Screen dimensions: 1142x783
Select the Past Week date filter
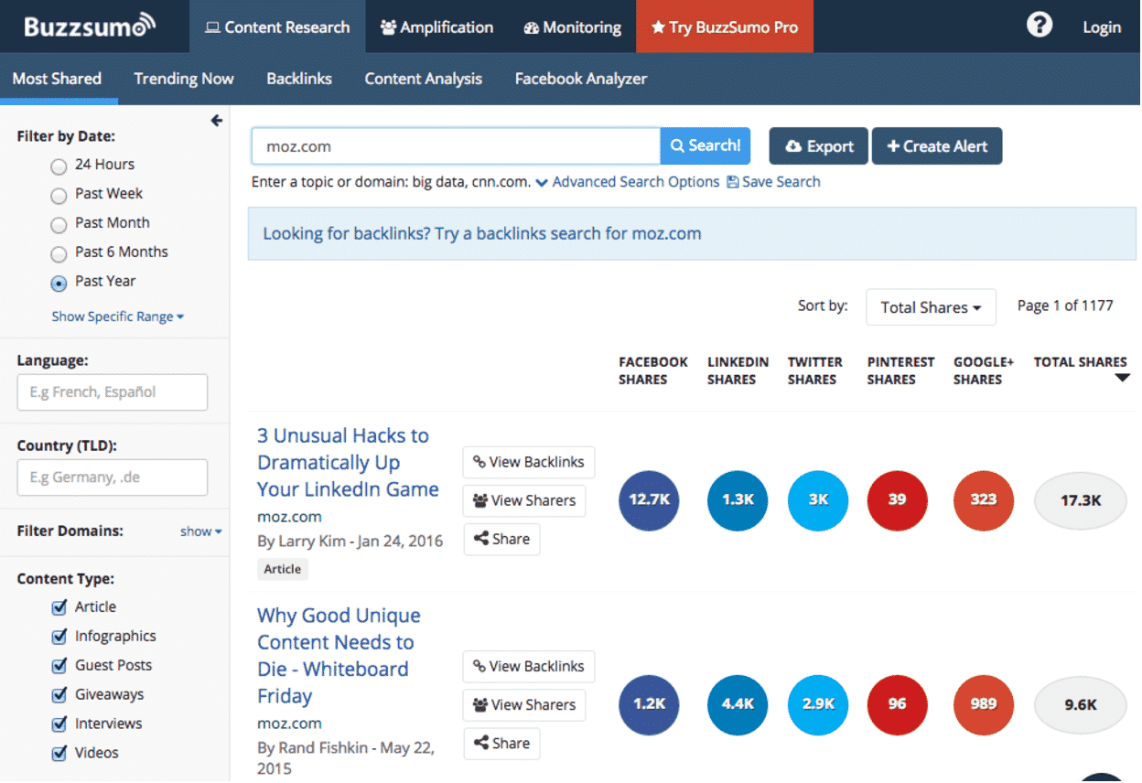(x=59, y=196)
